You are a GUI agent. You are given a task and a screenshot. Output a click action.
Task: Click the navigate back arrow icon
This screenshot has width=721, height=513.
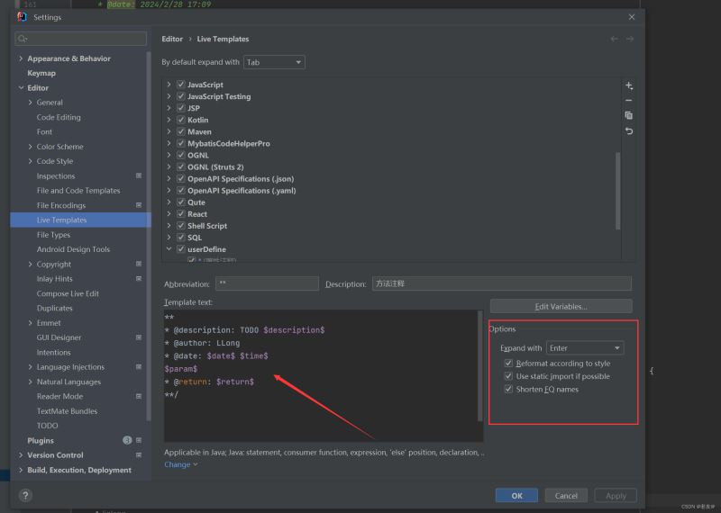pyautogui.click(x=615, y=39)
